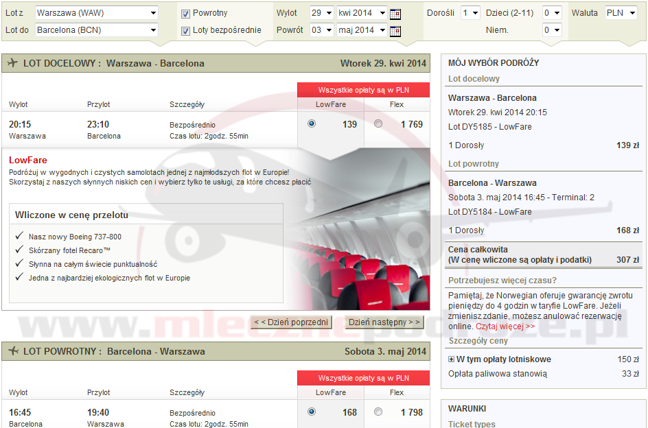The image size is (648, 428).
Task: Open the departure month dropdown kwi 2014
Action: click(362, 13)
